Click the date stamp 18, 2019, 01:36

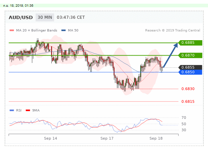[x=22, y=6]
